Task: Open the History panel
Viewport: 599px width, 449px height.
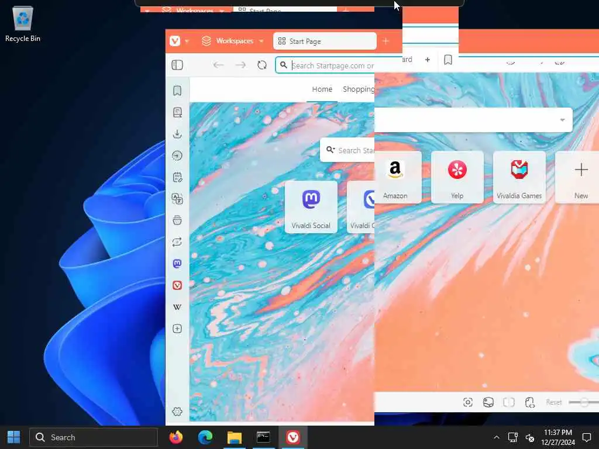Action: tap(177, 156)
